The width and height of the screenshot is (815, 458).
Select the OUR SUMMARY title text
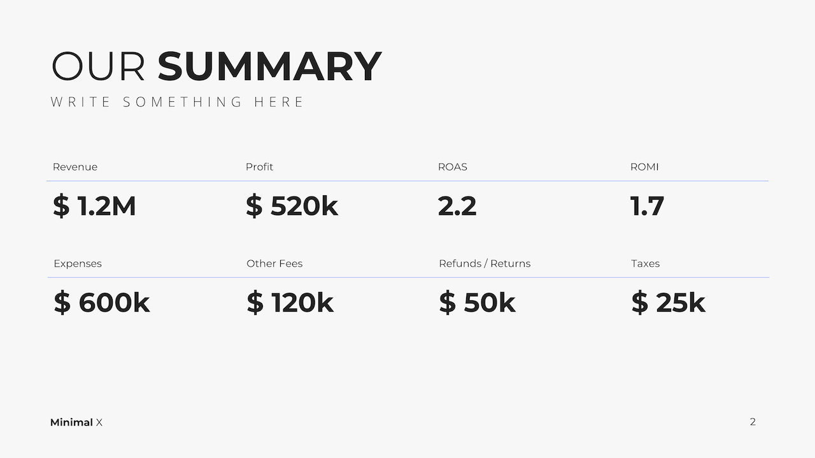pyautogui.click(x=216, y=66)
